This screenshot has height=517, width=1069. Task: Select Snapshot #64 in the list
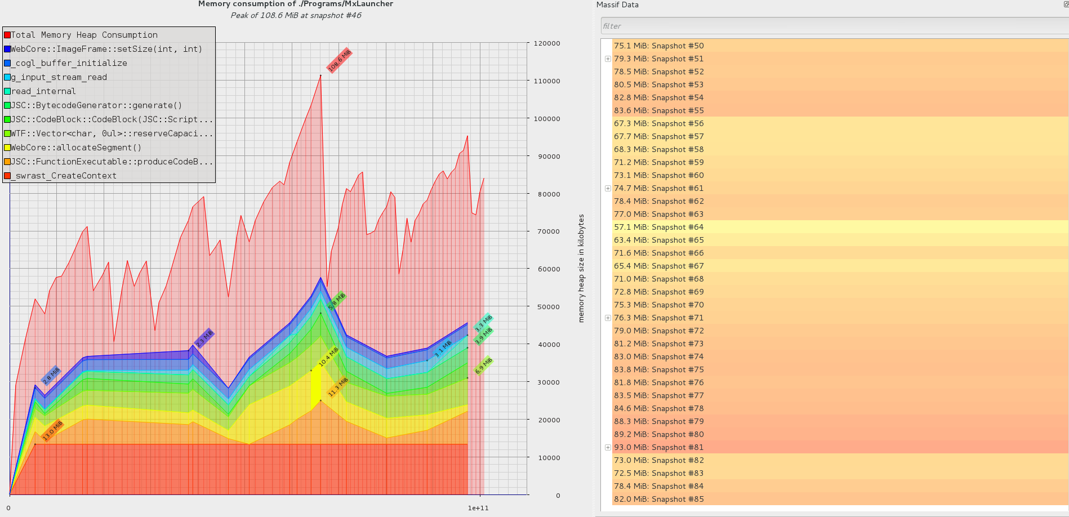[x=658, y=227]
